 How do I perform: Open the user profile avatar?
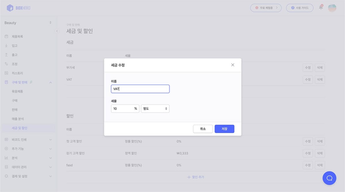pyautogui.click(x=332, y=8)
